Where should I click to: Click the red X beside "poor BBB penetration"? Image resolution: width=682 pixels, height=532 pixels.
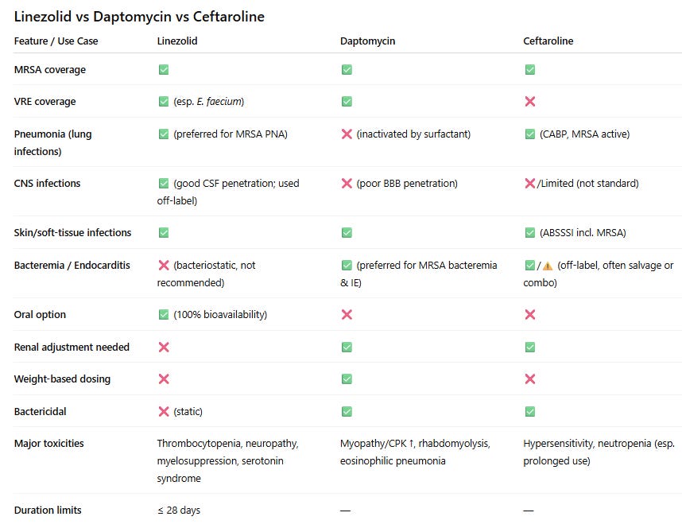click(347, 183)
